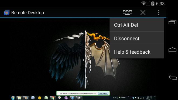
Task: Open the three-dot overflow menu
Action: tap(159, 12)
